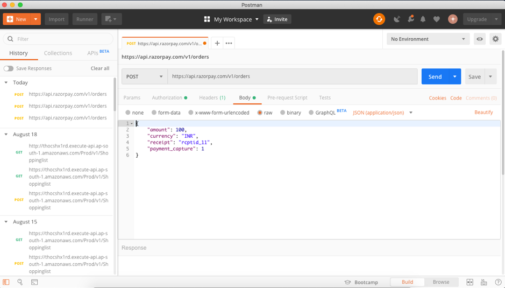Open the Params tab

point(132,98)
